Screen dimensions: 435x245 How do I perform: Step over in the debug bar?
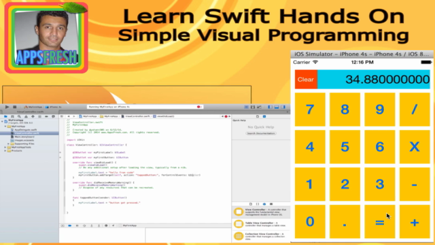tap(84, 225)
